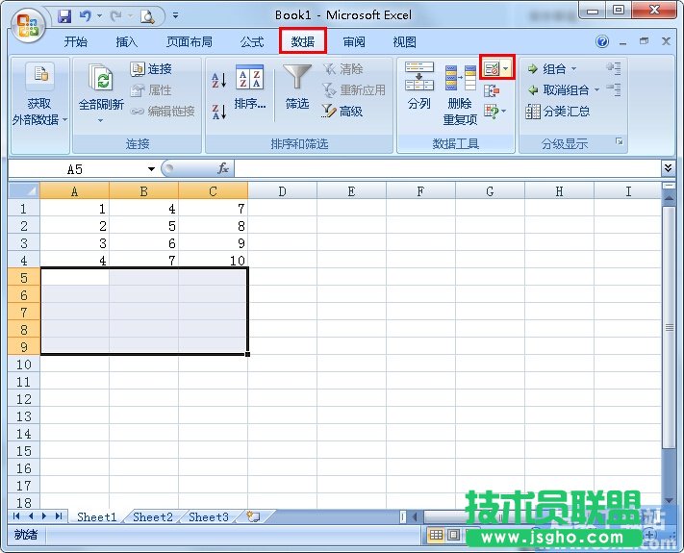Switch to Page Layout tab 页面布局

tap(190, 42)
